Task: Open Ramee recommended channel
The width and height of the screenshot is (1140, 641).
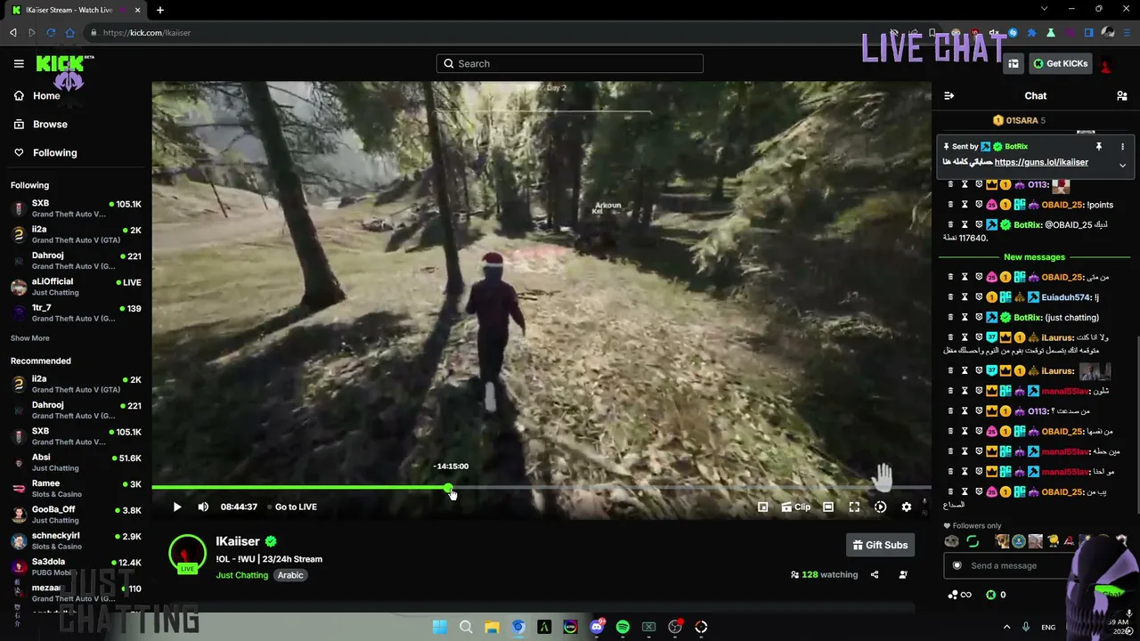Action: pyautogui.click(x=76, y=489)
